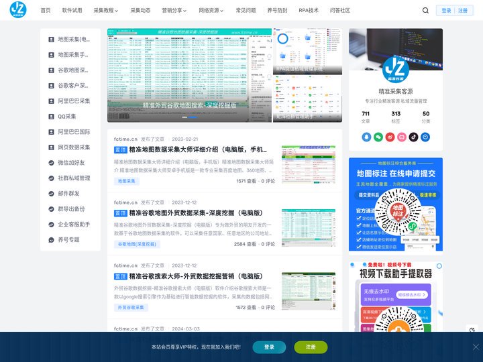The height and width of the screenshot is (362, 483).
Task: Click the JZ logo in the header
Action: (18, 9)
